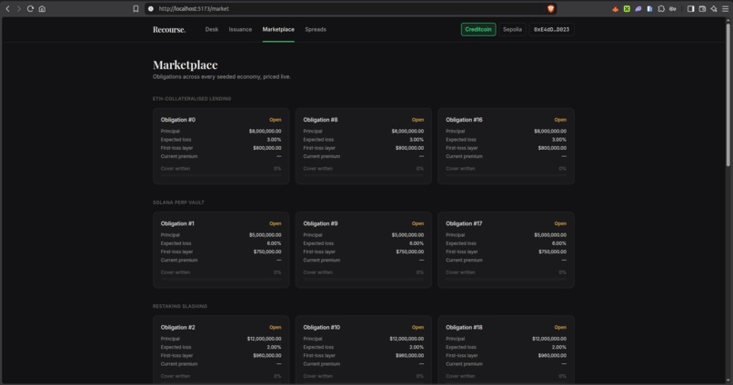The width and height of the screenshot is (733, 385).
Task: Click Open status on Obligation #17
Action: [x=560, y=223]
